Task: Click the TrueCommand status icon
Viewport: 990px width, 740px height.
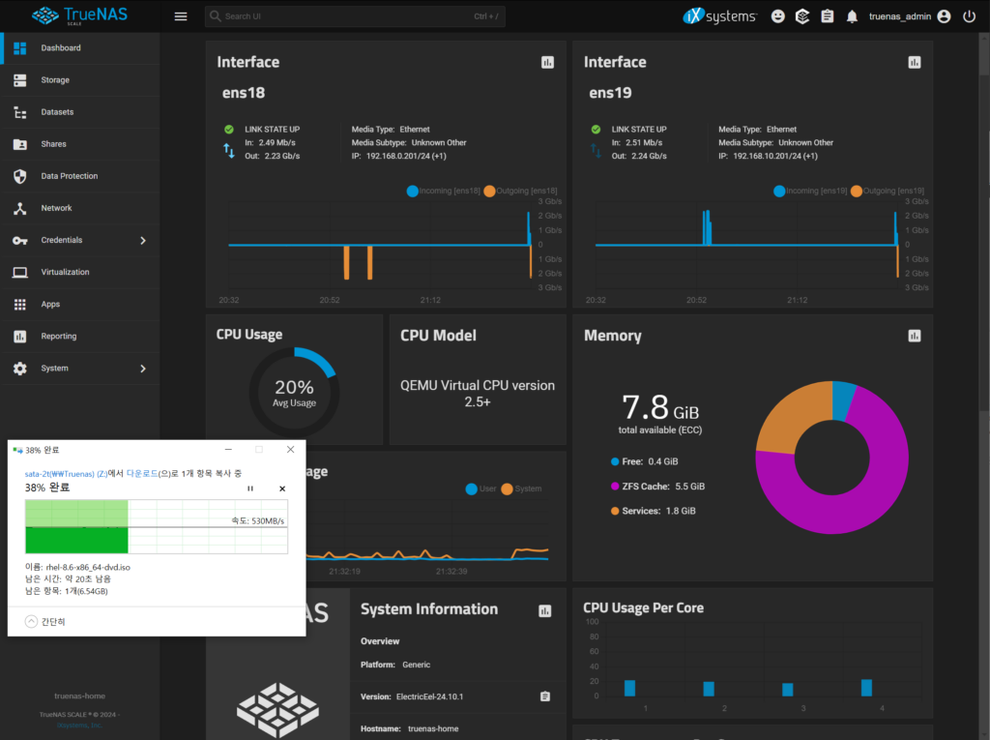Action: [802, 16]
